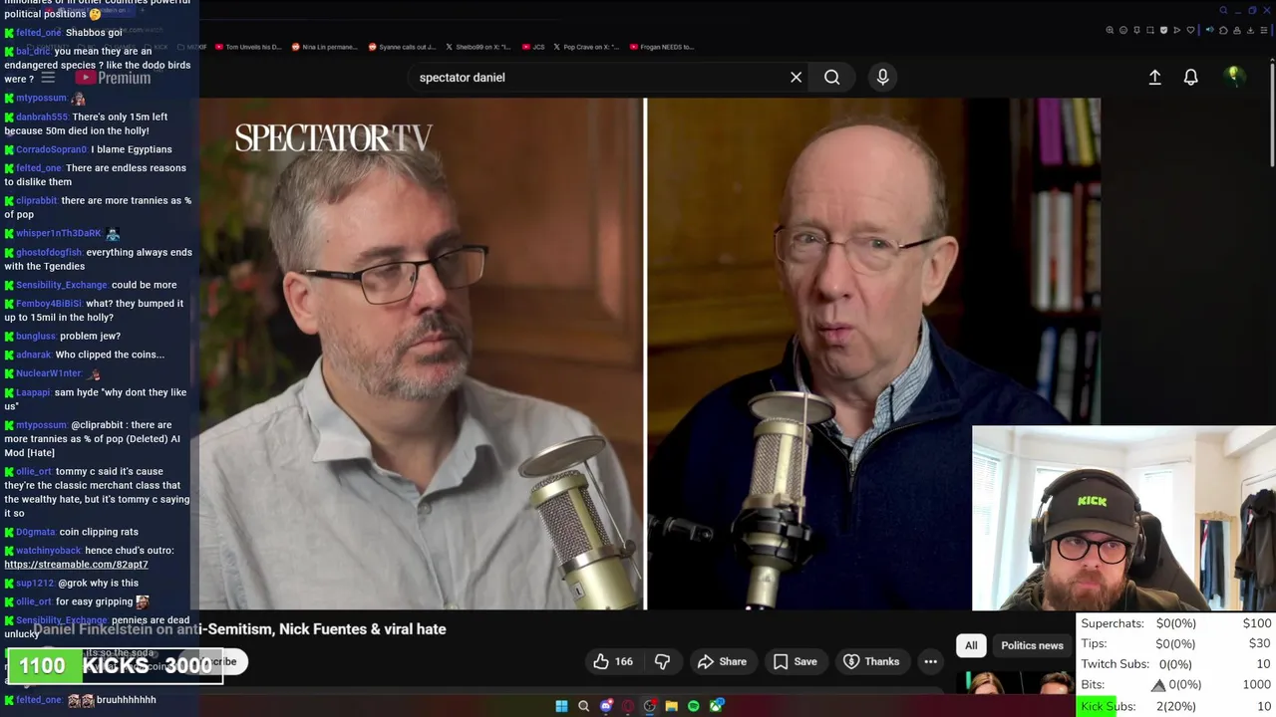Clear the YouTube search box with X
Screen dimensions: 1276x717
[x=796, y=77]
